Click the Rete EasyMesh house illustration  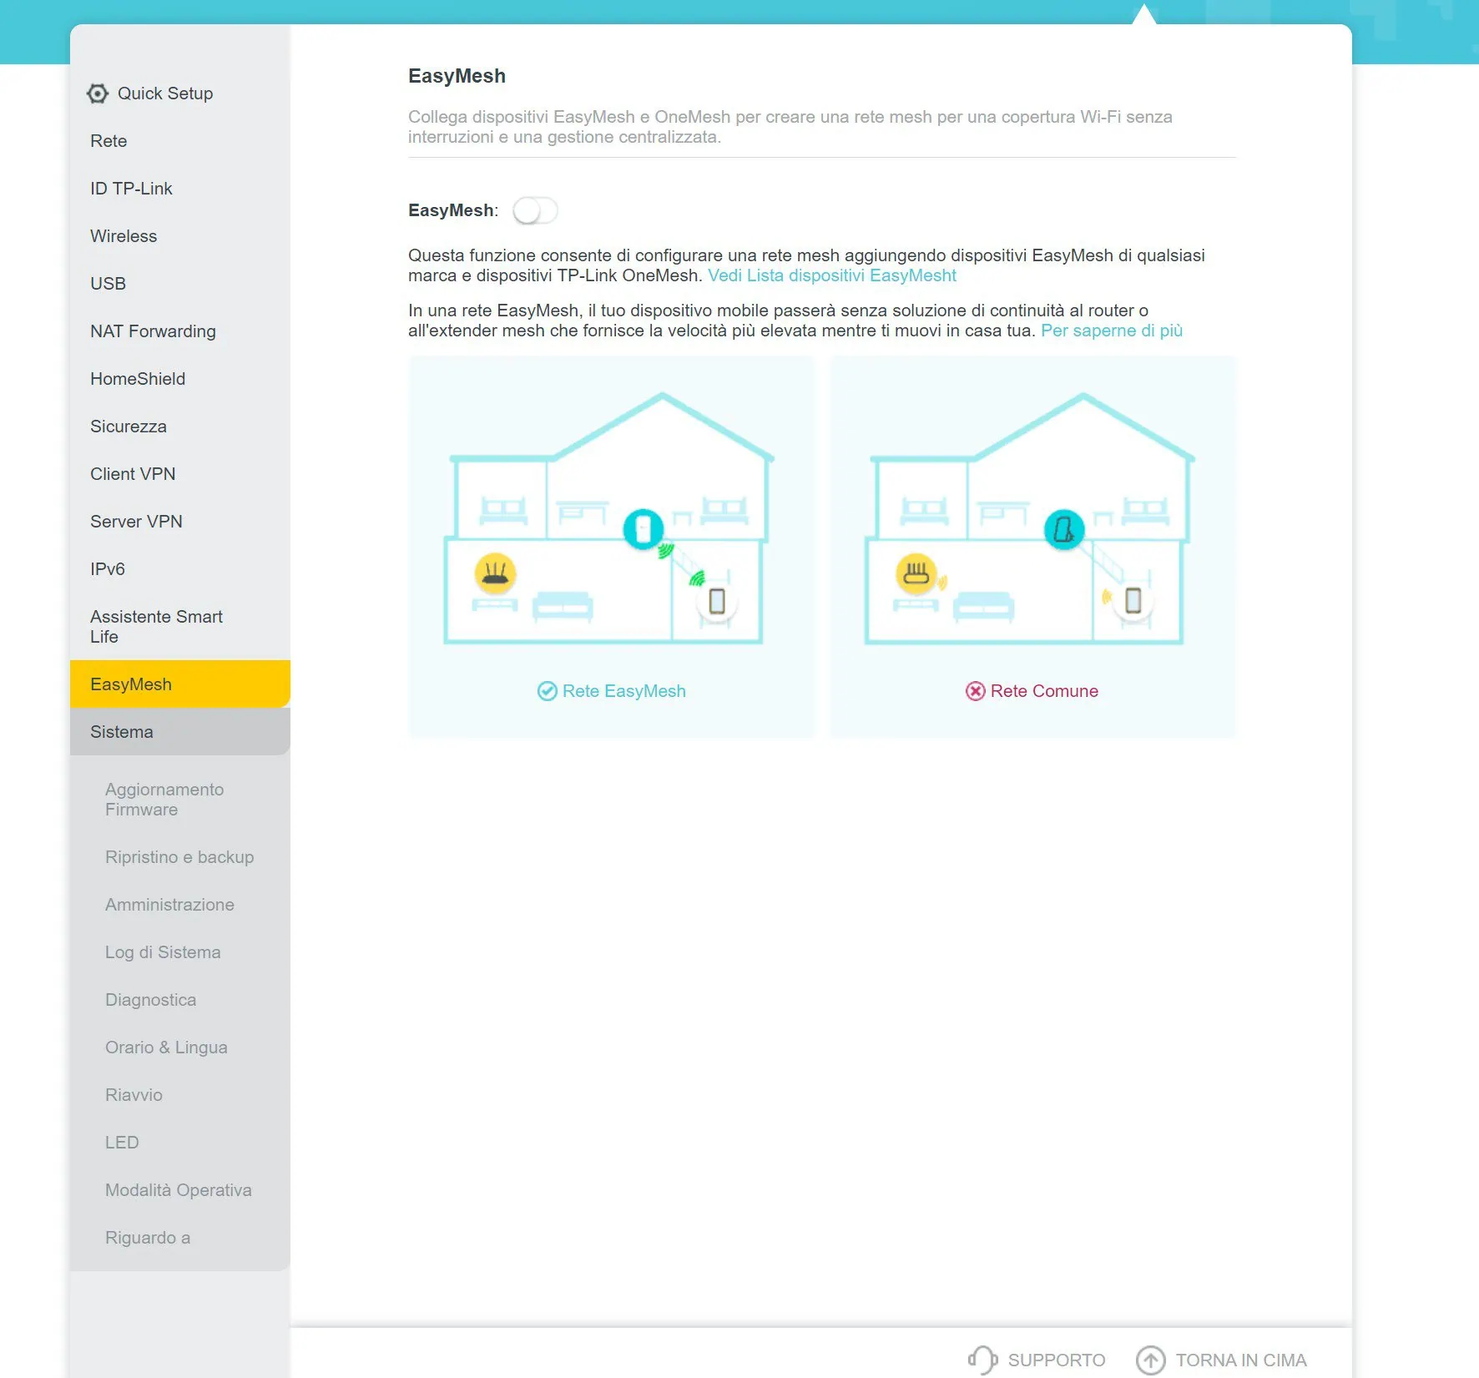pyautogui.click(x=608, y=517)
